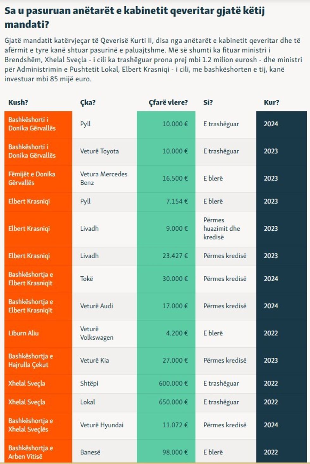Click the "Çka?" column header

click(x=88, y=103)
